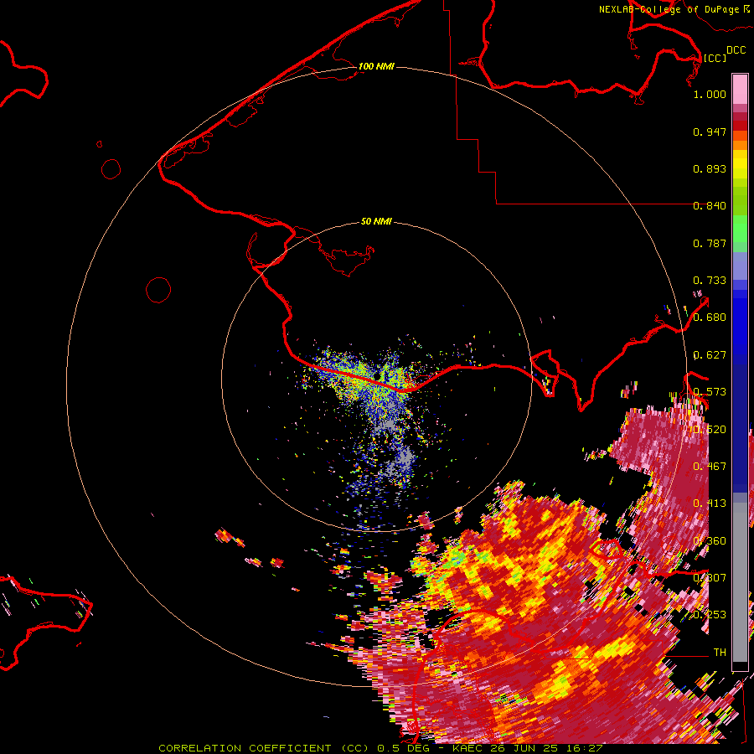Image resolution: width=754 pixels, height=754 pixels.
Task: Click the 0.680 value on the color scale
Action: (710, 318)
